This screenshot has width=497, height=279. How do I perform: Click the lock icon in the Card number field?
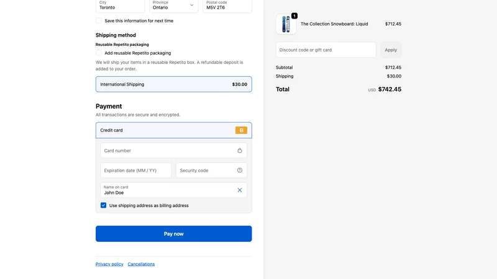[240, 151]
